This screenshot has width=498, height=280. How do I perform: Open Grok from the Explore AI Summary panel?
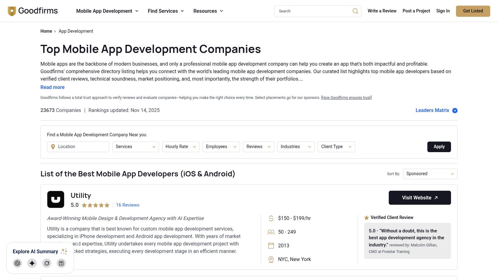(46, 263)
